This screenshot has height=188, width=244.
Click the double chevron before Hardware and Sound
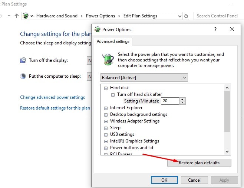click(32, 16)
